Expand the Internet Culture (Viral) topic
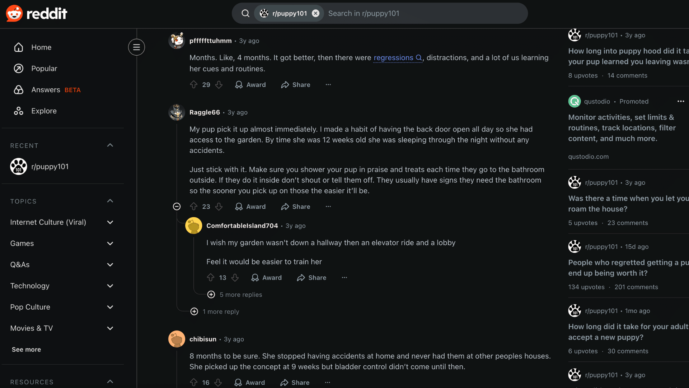Viewport: 689px width, 388px height. 110,222
